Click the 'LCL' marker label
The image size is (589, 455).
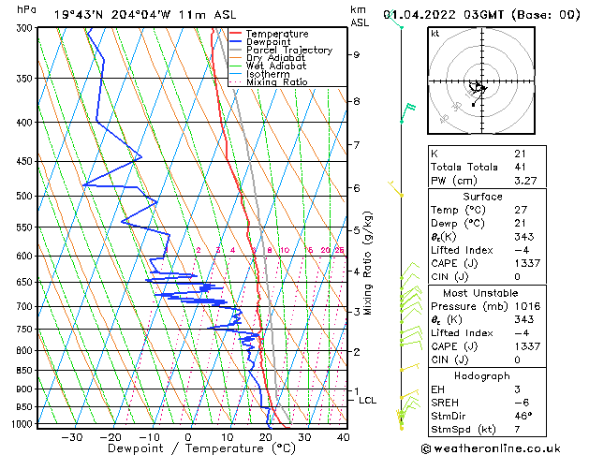pyautogui.click(x=367, y=401)
